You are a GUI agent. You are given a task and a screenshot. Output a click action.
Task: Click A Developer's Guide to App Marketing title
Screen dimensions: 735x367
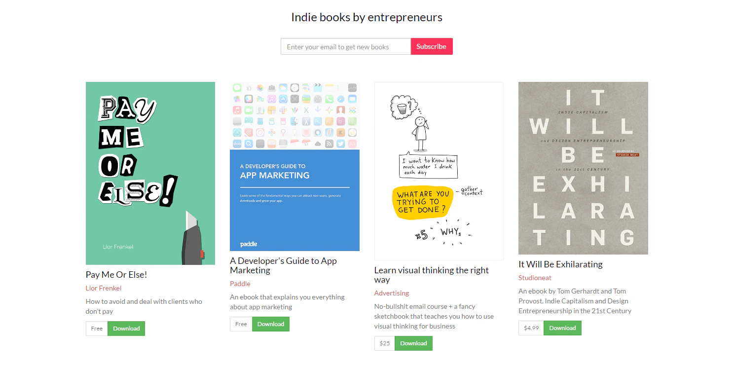point(284,265)
